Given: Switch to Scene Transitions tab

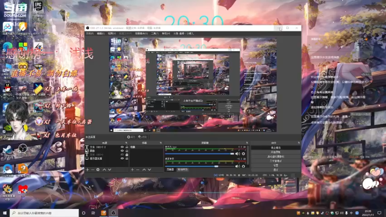Looking at the screenshot, I should [182, 170].
